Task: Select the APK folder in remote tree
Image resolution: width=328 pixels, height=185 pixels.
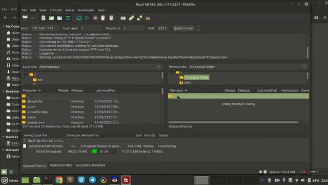Action: click(x=187, y=83)
